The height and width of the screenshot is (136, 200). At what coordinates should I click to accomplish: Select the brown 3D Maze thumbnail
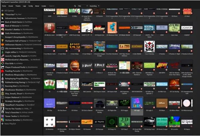(x=162, y=103)
